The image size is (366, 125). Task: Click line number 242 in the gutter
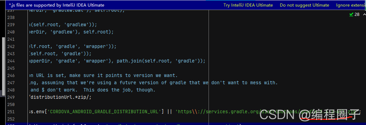(11, 46)
